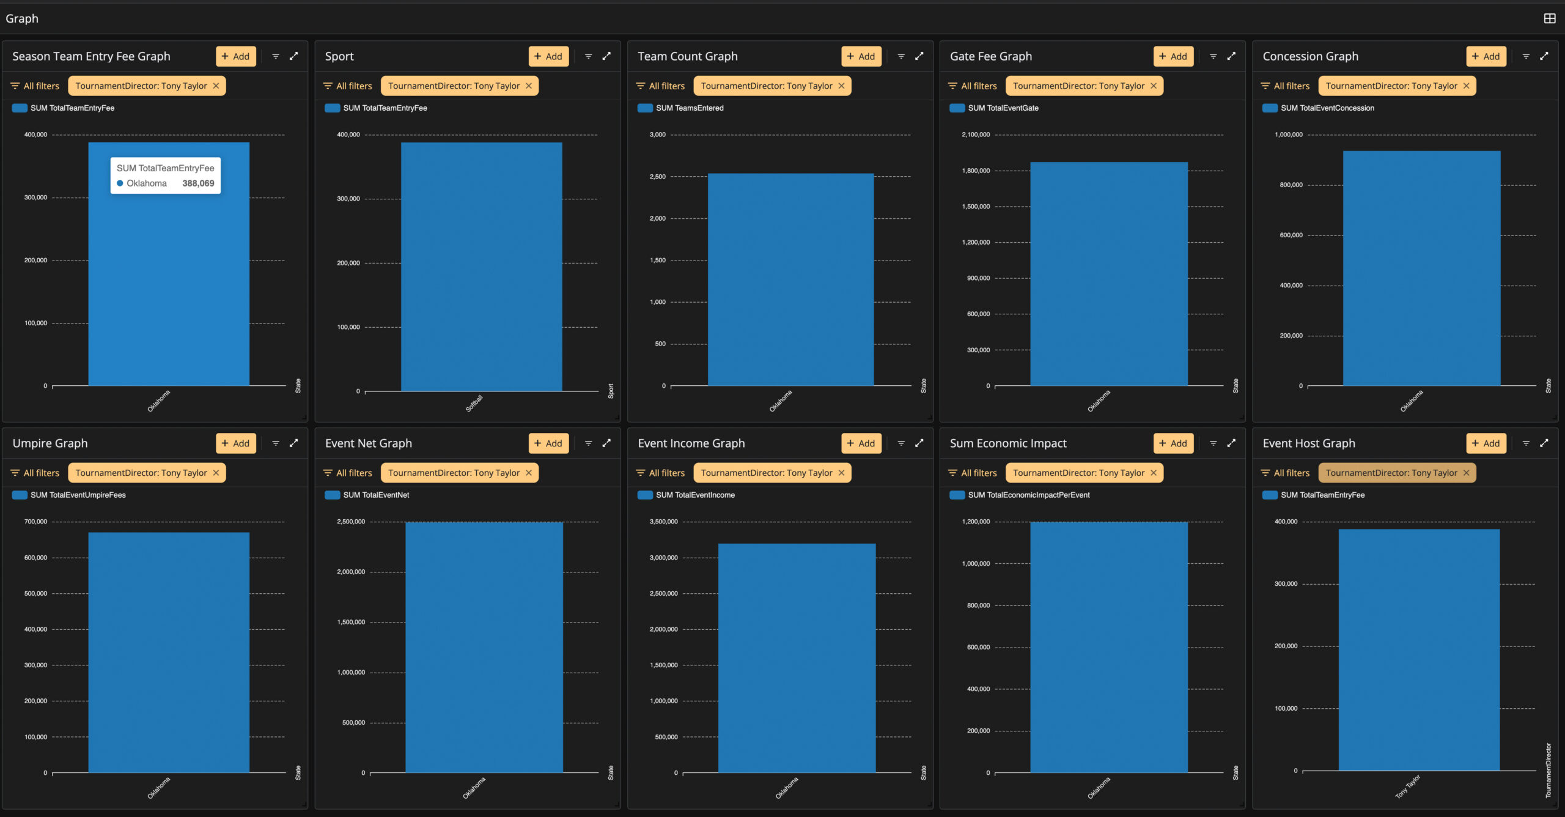The image size is (1565, 817).
Task: Click Add button in Season Team Entry Fee Graph
Action: (236, 56)
